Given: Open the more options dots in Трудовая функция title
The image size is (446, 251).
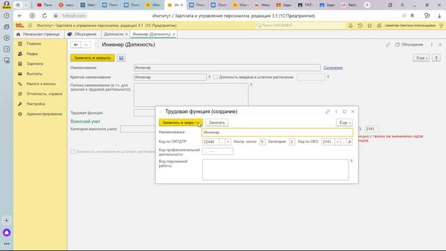Looking at the screenshot, I should point(336,112).
